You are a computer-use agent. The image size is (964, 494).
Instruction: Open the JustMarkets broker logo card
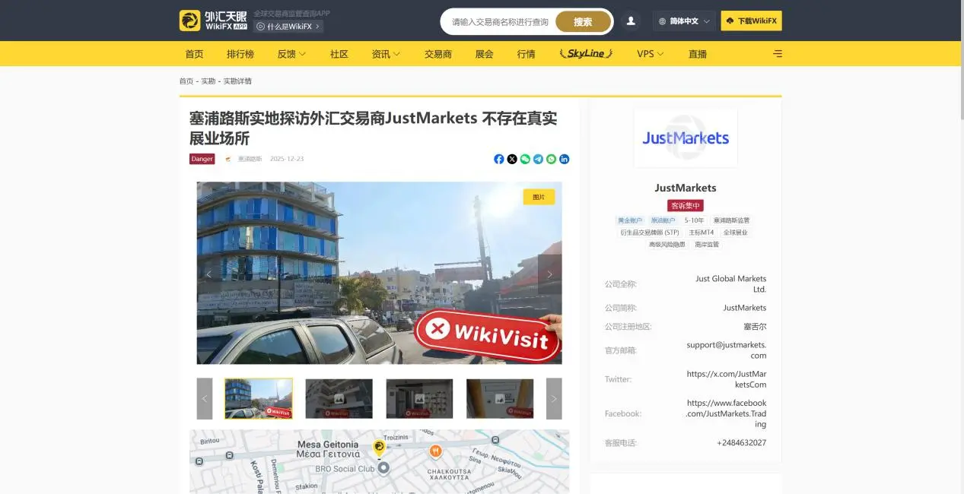[686, 138]
